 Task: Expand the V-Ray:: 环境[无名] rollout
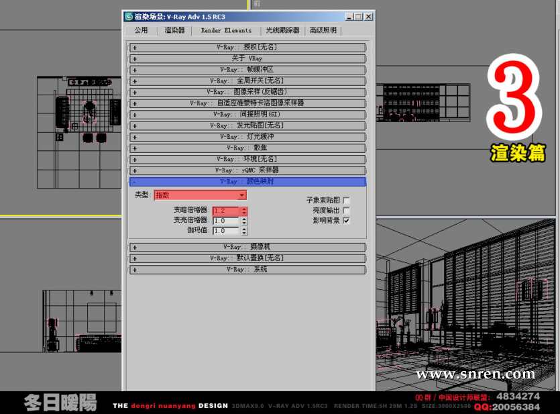click(247, 159)
